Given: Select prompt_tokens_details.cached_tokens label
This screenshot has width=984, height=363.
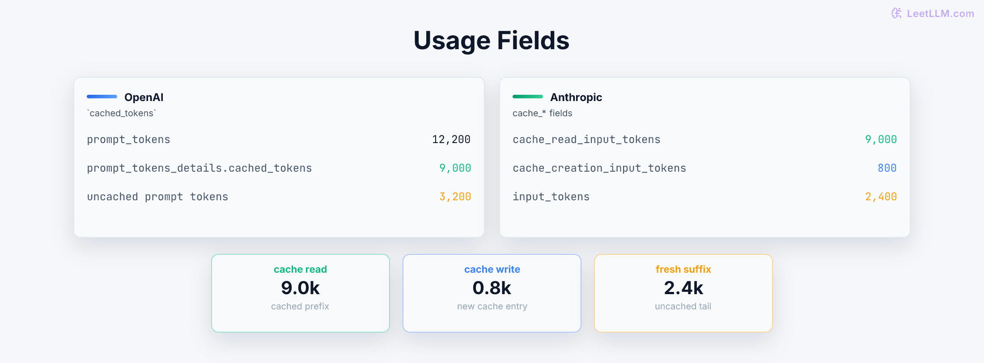Looking at the screenshot, I should point(199,168).
